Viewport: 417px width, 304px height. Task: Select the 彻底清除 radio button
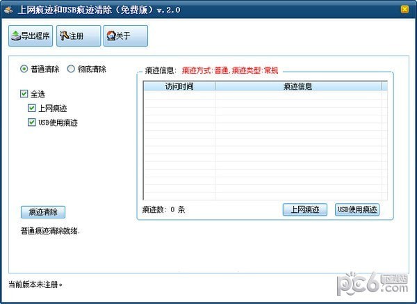click(71, 69)
